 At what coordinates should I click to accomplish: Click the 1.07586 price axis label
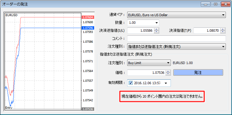click(88, 41)
